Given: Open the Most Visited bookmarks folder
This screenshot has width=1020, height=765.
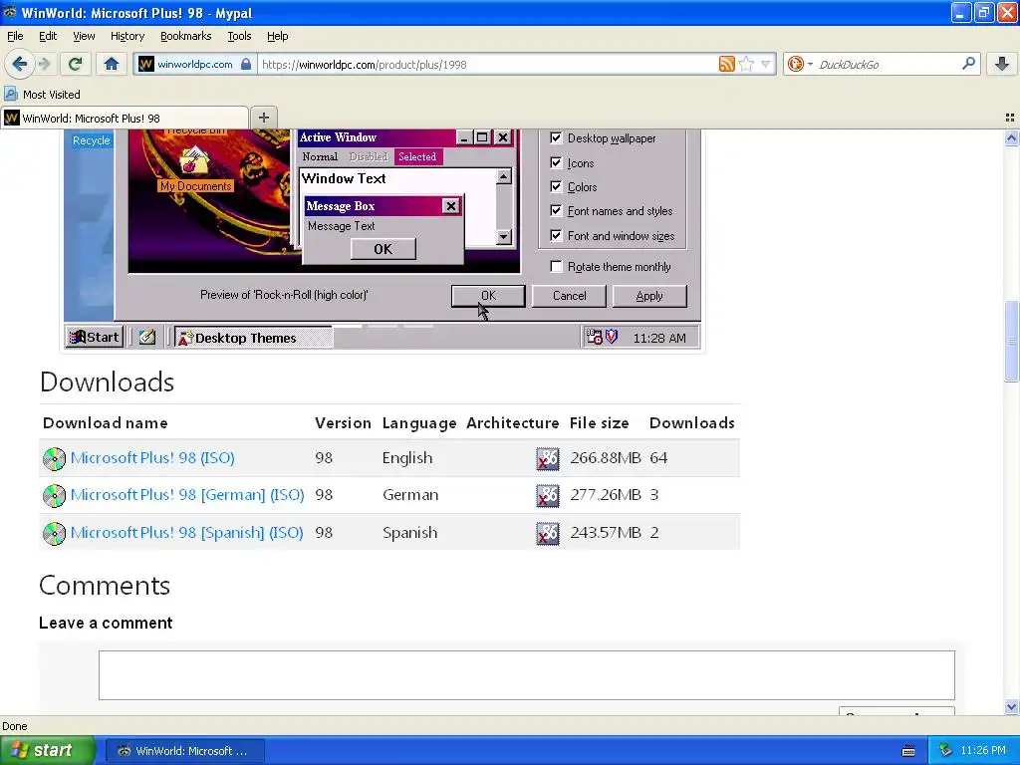Looking at the screenshot, I should coord(43,95).
